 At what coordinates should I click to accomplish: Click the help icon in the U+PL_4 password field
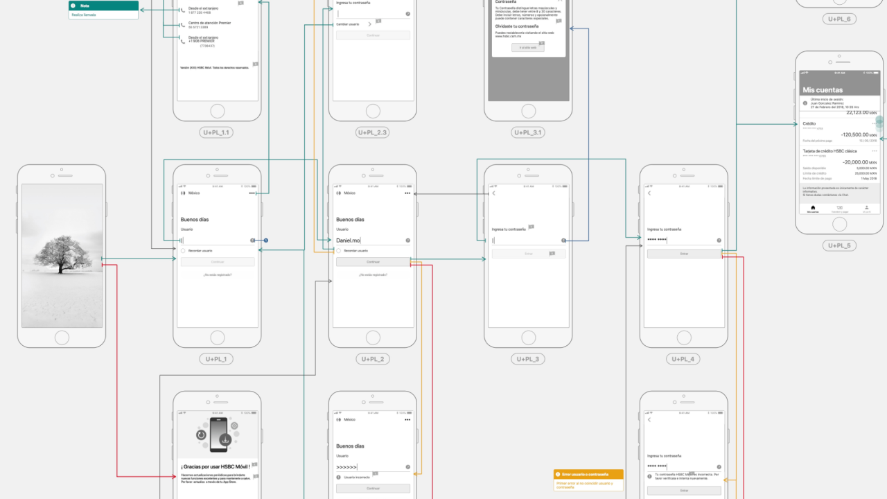click(x=719, y=240)
